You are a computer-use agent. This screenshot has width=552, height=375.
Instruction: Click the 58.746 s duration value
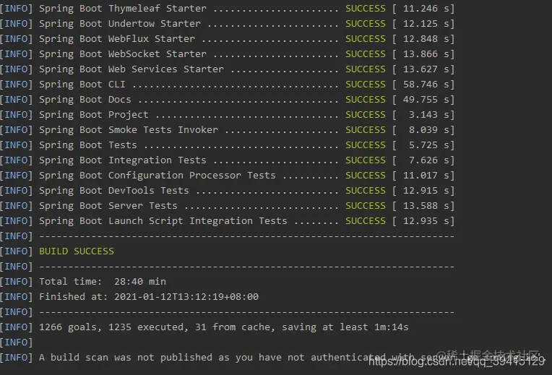[x=426, y=84]
